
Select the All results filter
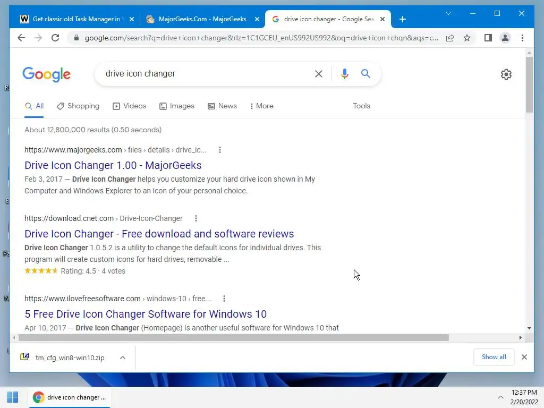pos(34,106)
